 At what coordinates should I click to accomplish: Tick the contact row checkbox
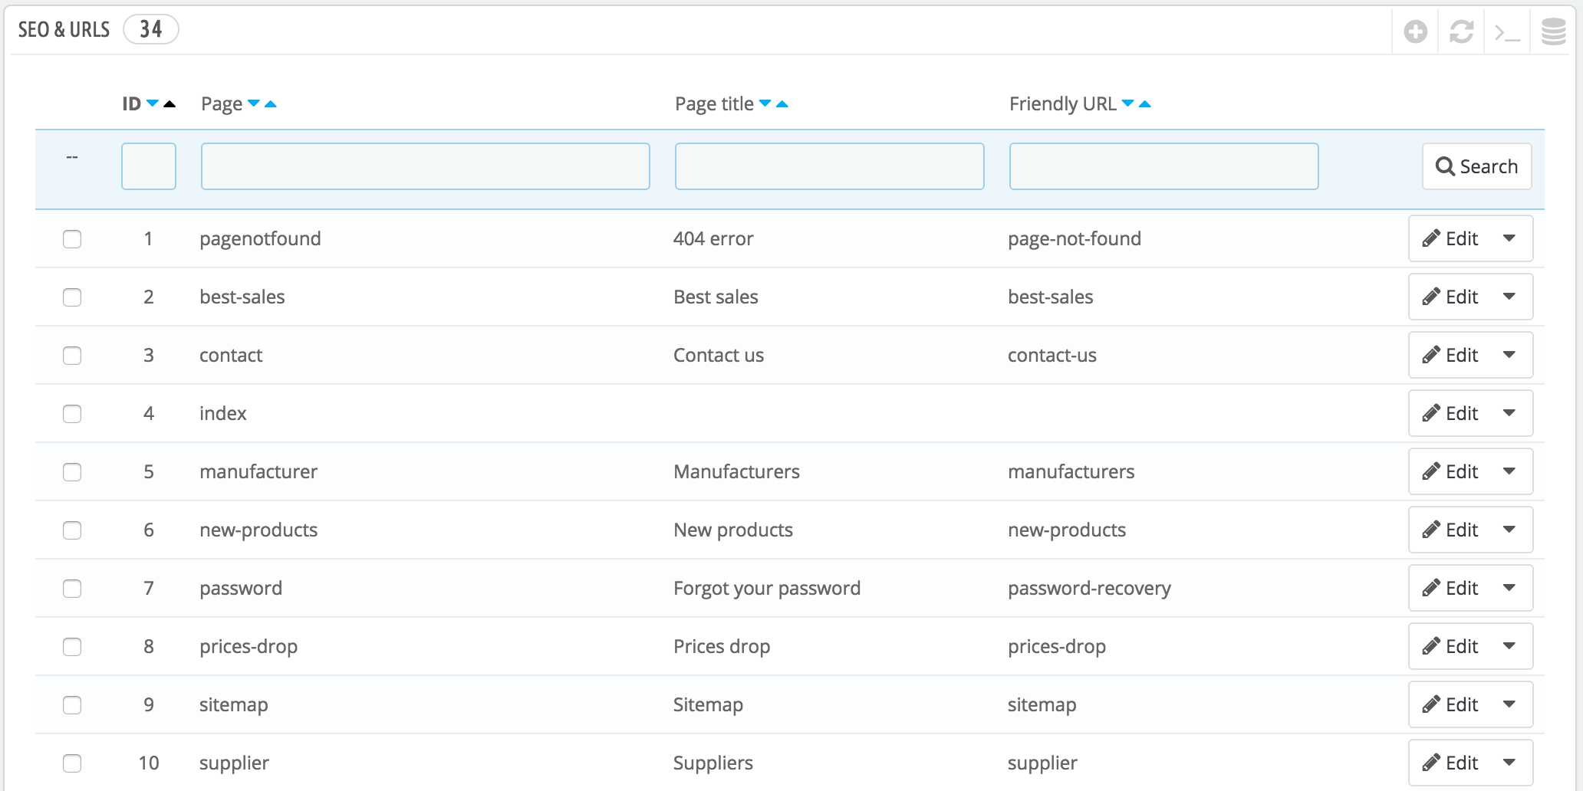coord(72,356)
